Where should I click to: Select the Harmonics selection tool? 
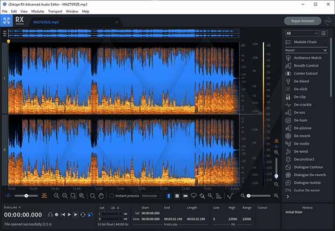pyautogui.click(x=219, y=196)
